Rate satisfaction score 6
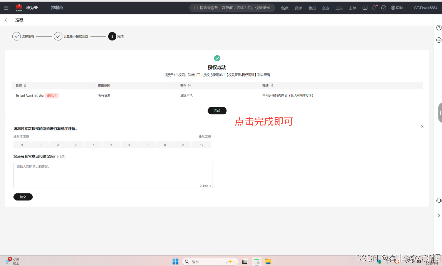The width and height of the screenshot is (442, 266). point(129,145)
